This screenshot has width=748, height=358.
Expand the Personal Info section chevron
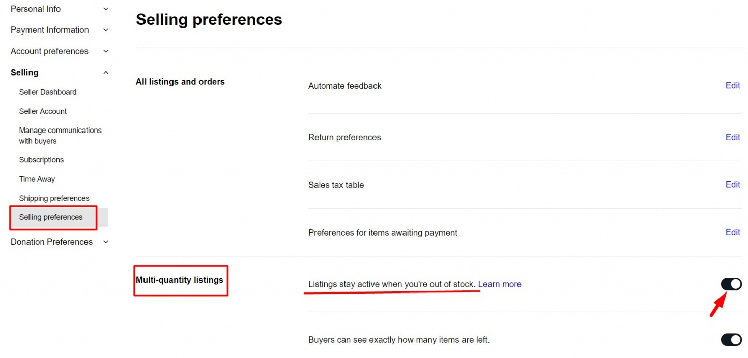point(106,9)
